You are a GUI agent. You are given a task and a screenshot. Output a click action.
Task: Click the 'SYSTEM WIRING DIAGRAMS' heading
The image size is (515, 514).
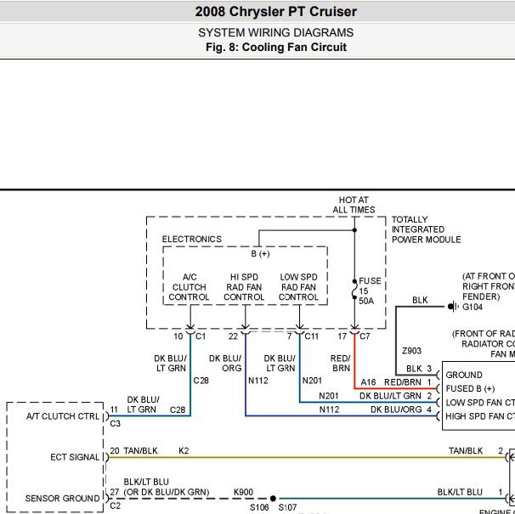tap(276, 32)
